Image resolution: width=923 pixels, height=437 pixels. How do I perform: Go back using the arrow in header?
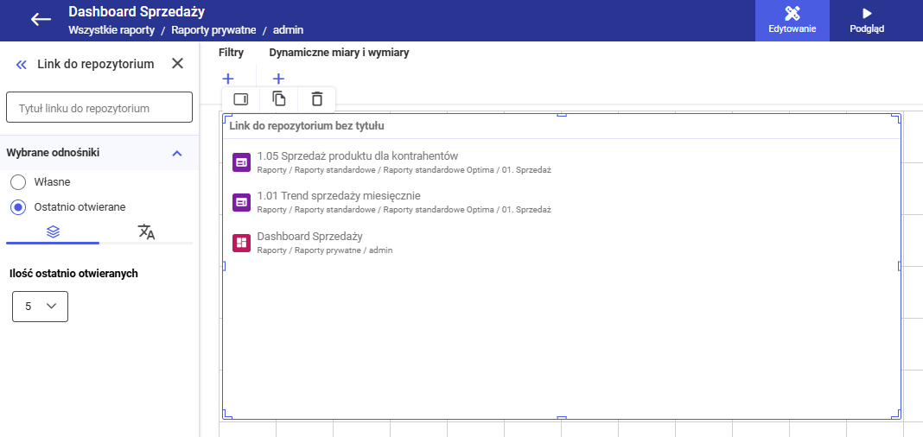click(x=41, y=19)
